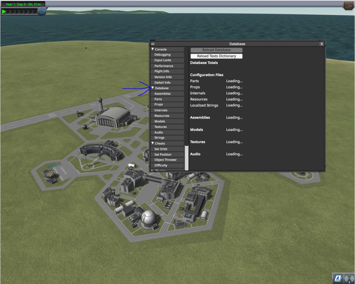Click Loading... next to Assemblies
The width and height of the screenshot is (355, 284).
[234, 118]
